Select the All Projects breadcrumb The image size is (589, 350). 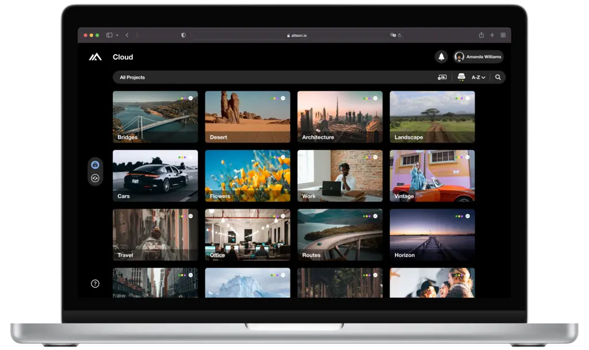point(132,78)
